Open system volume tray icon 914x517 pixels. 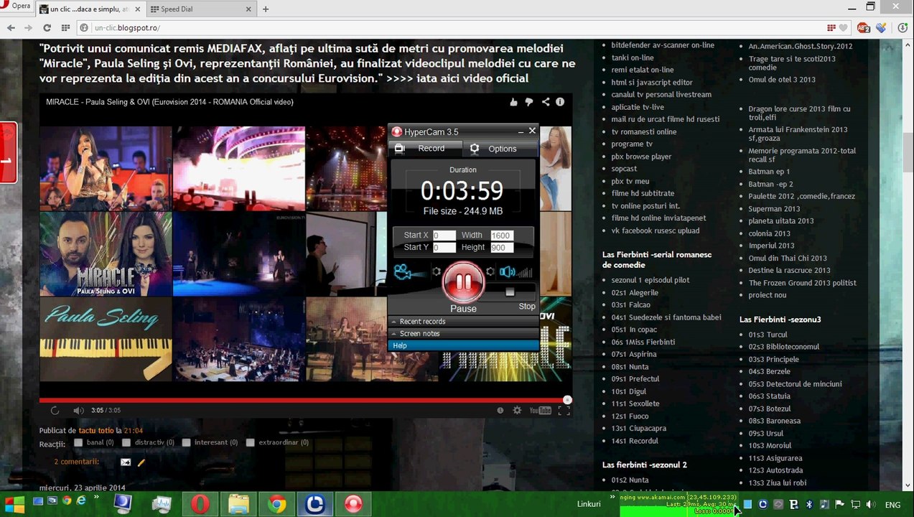pos(870,505)
